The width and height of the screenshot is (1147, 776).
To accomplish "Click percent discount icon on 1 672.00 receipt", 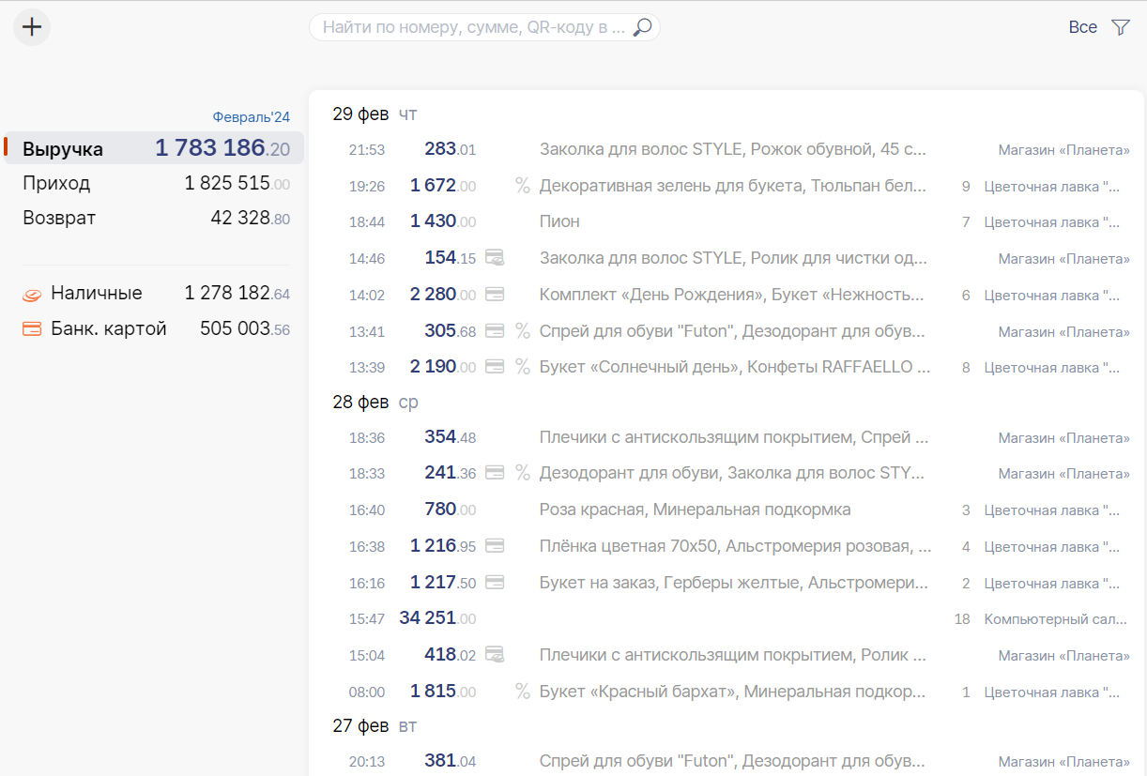I will click(523, 186).
